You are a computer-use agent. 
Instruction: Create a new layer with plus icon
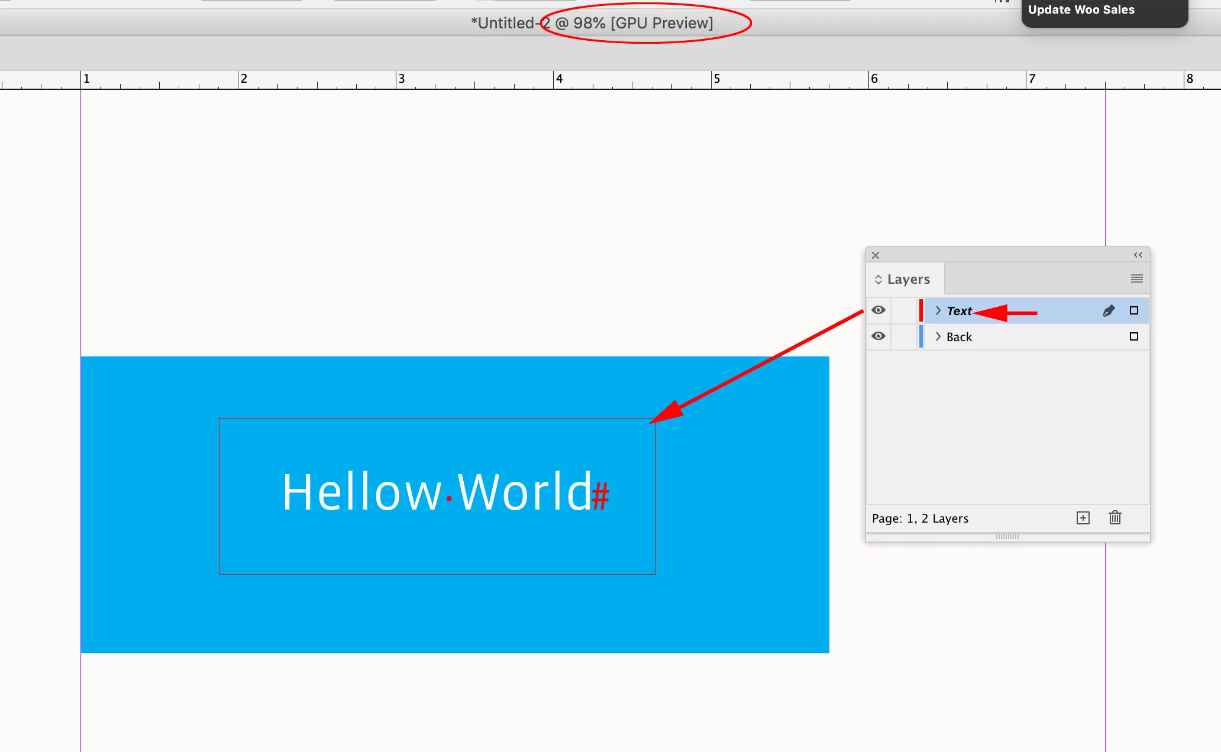coord(1083,518)
